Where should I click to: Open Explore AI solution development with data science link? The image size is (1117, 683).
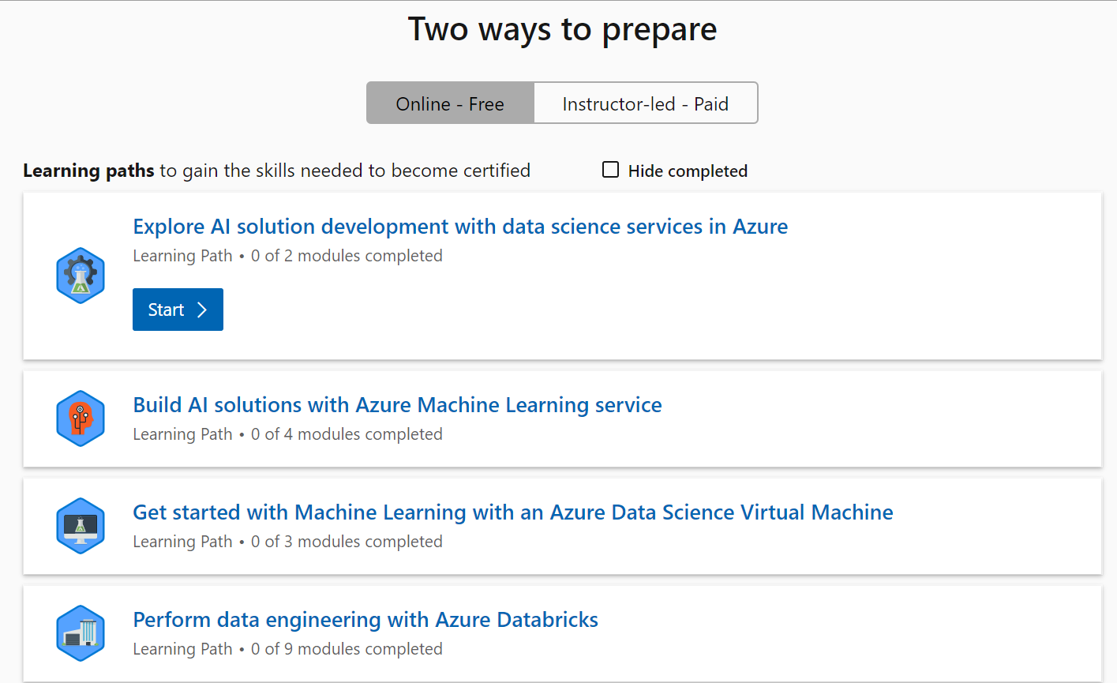tap(460, 227)
